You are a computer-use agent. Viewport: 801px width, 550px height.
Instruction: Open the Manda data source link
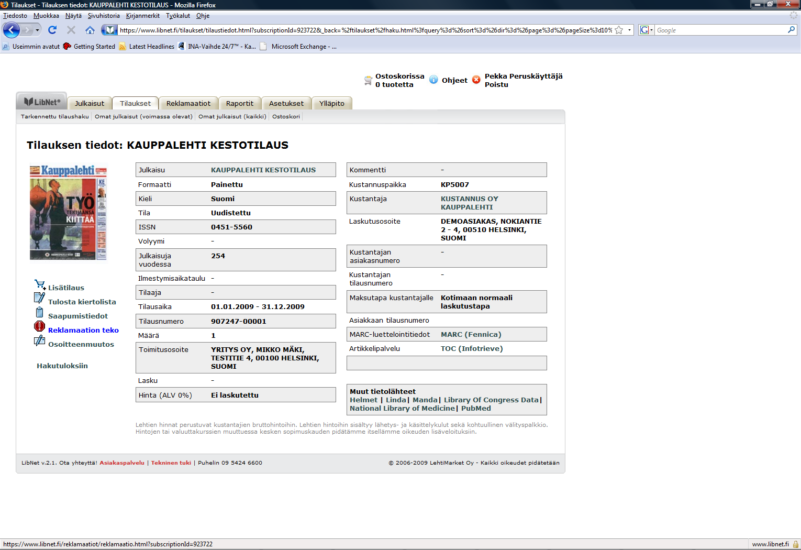(425, 400)
